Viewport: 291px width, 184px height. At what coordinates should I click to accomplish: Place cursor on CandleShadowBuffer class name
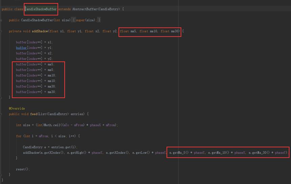41,9
